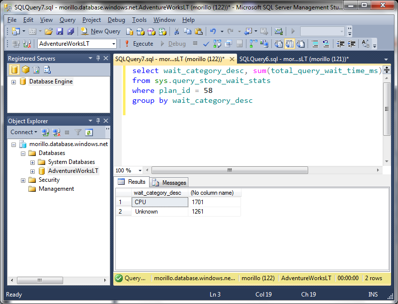
Task: Select Results to Grid icon
Action: coord(290,44)
